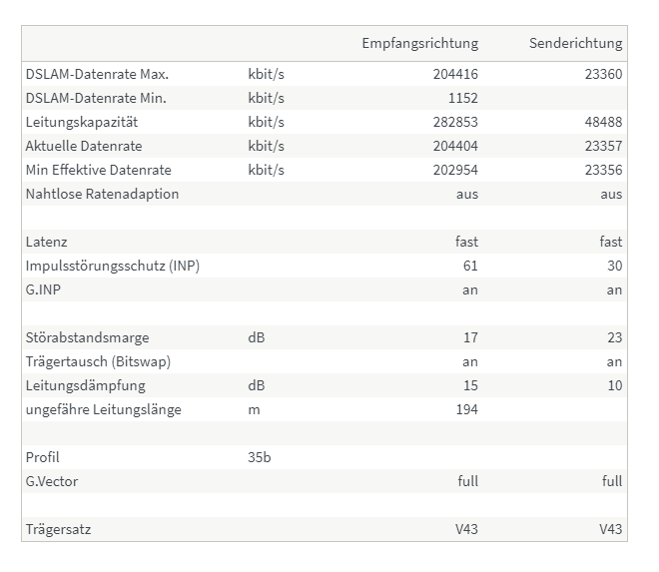Click the Latenz row label
This screenshot has height=572, width=659.
(x=46, y=243)
